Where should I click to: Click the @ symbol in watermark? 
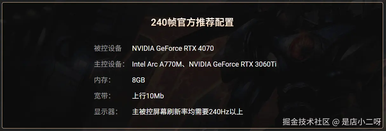(x=336, y=122)
